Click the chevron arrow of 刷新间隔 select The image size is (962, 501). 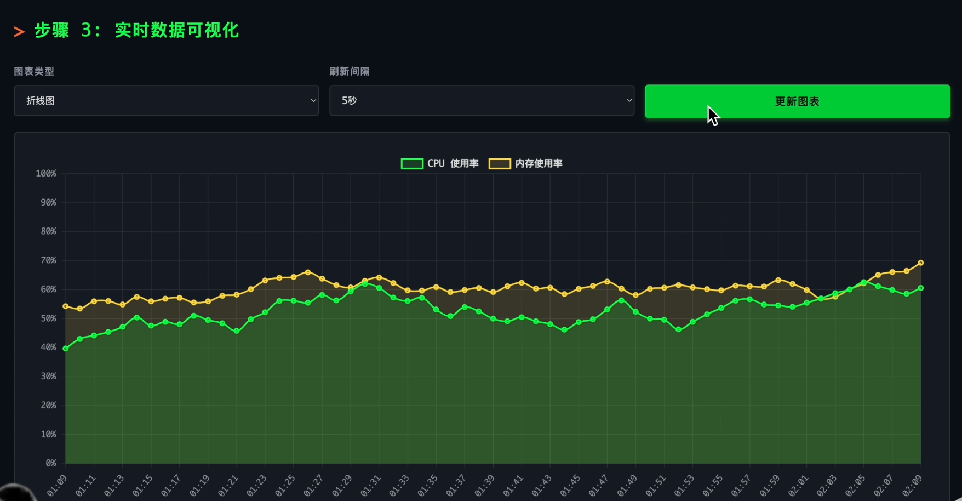(629, 101)
